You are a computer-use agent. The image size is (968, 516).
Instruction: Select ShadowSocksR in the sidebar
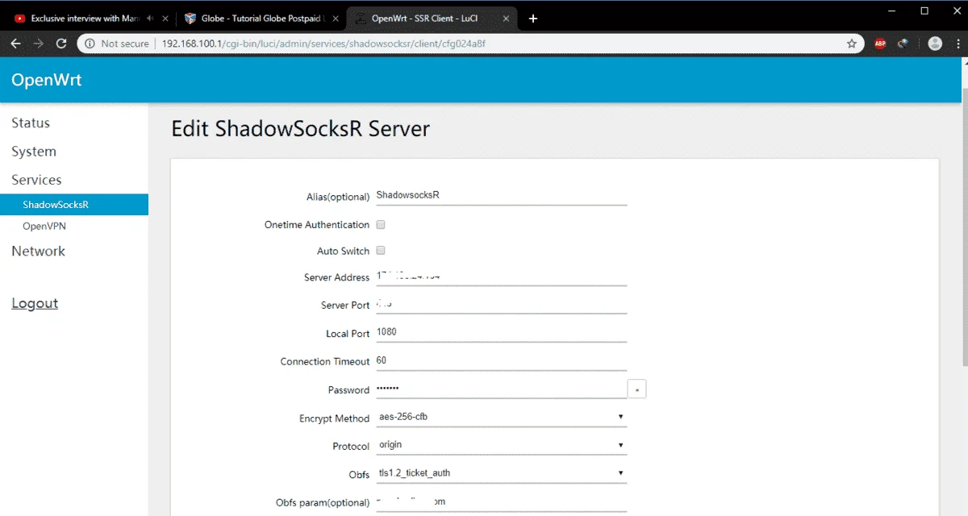(x=74, y=205)
